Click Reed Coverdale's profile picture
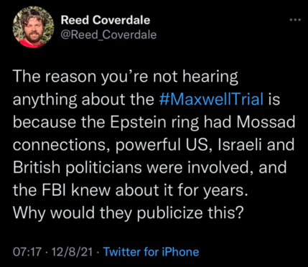308x267 pixels. (x=33, y=27)
